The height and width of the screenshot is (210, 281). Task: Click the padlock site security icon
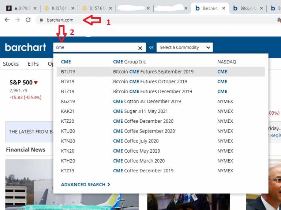click(41, 20)
